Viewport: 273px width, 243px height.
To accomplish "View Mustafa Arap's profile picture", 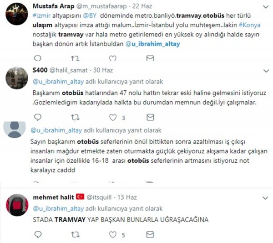I will [x=17, y=14].
